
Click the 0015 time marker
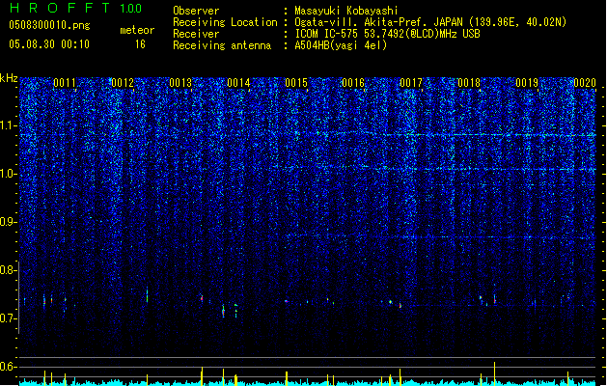(295, 83)
